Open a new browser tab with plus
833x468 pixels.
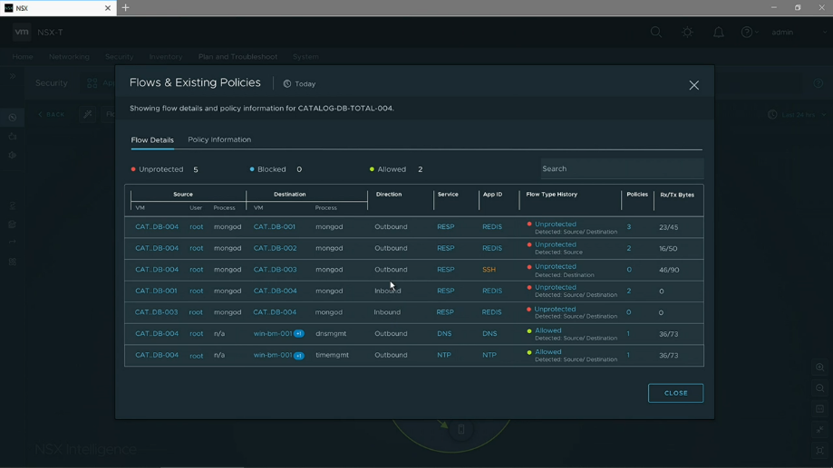pyautogui.click(x=125, y=8)
